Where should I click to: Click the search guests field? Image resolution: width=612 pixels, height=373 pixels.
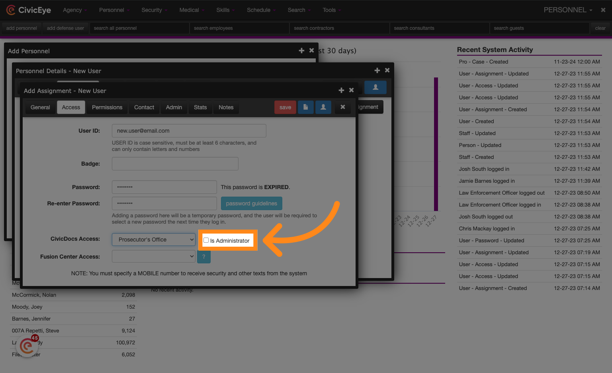pos(540,28)
